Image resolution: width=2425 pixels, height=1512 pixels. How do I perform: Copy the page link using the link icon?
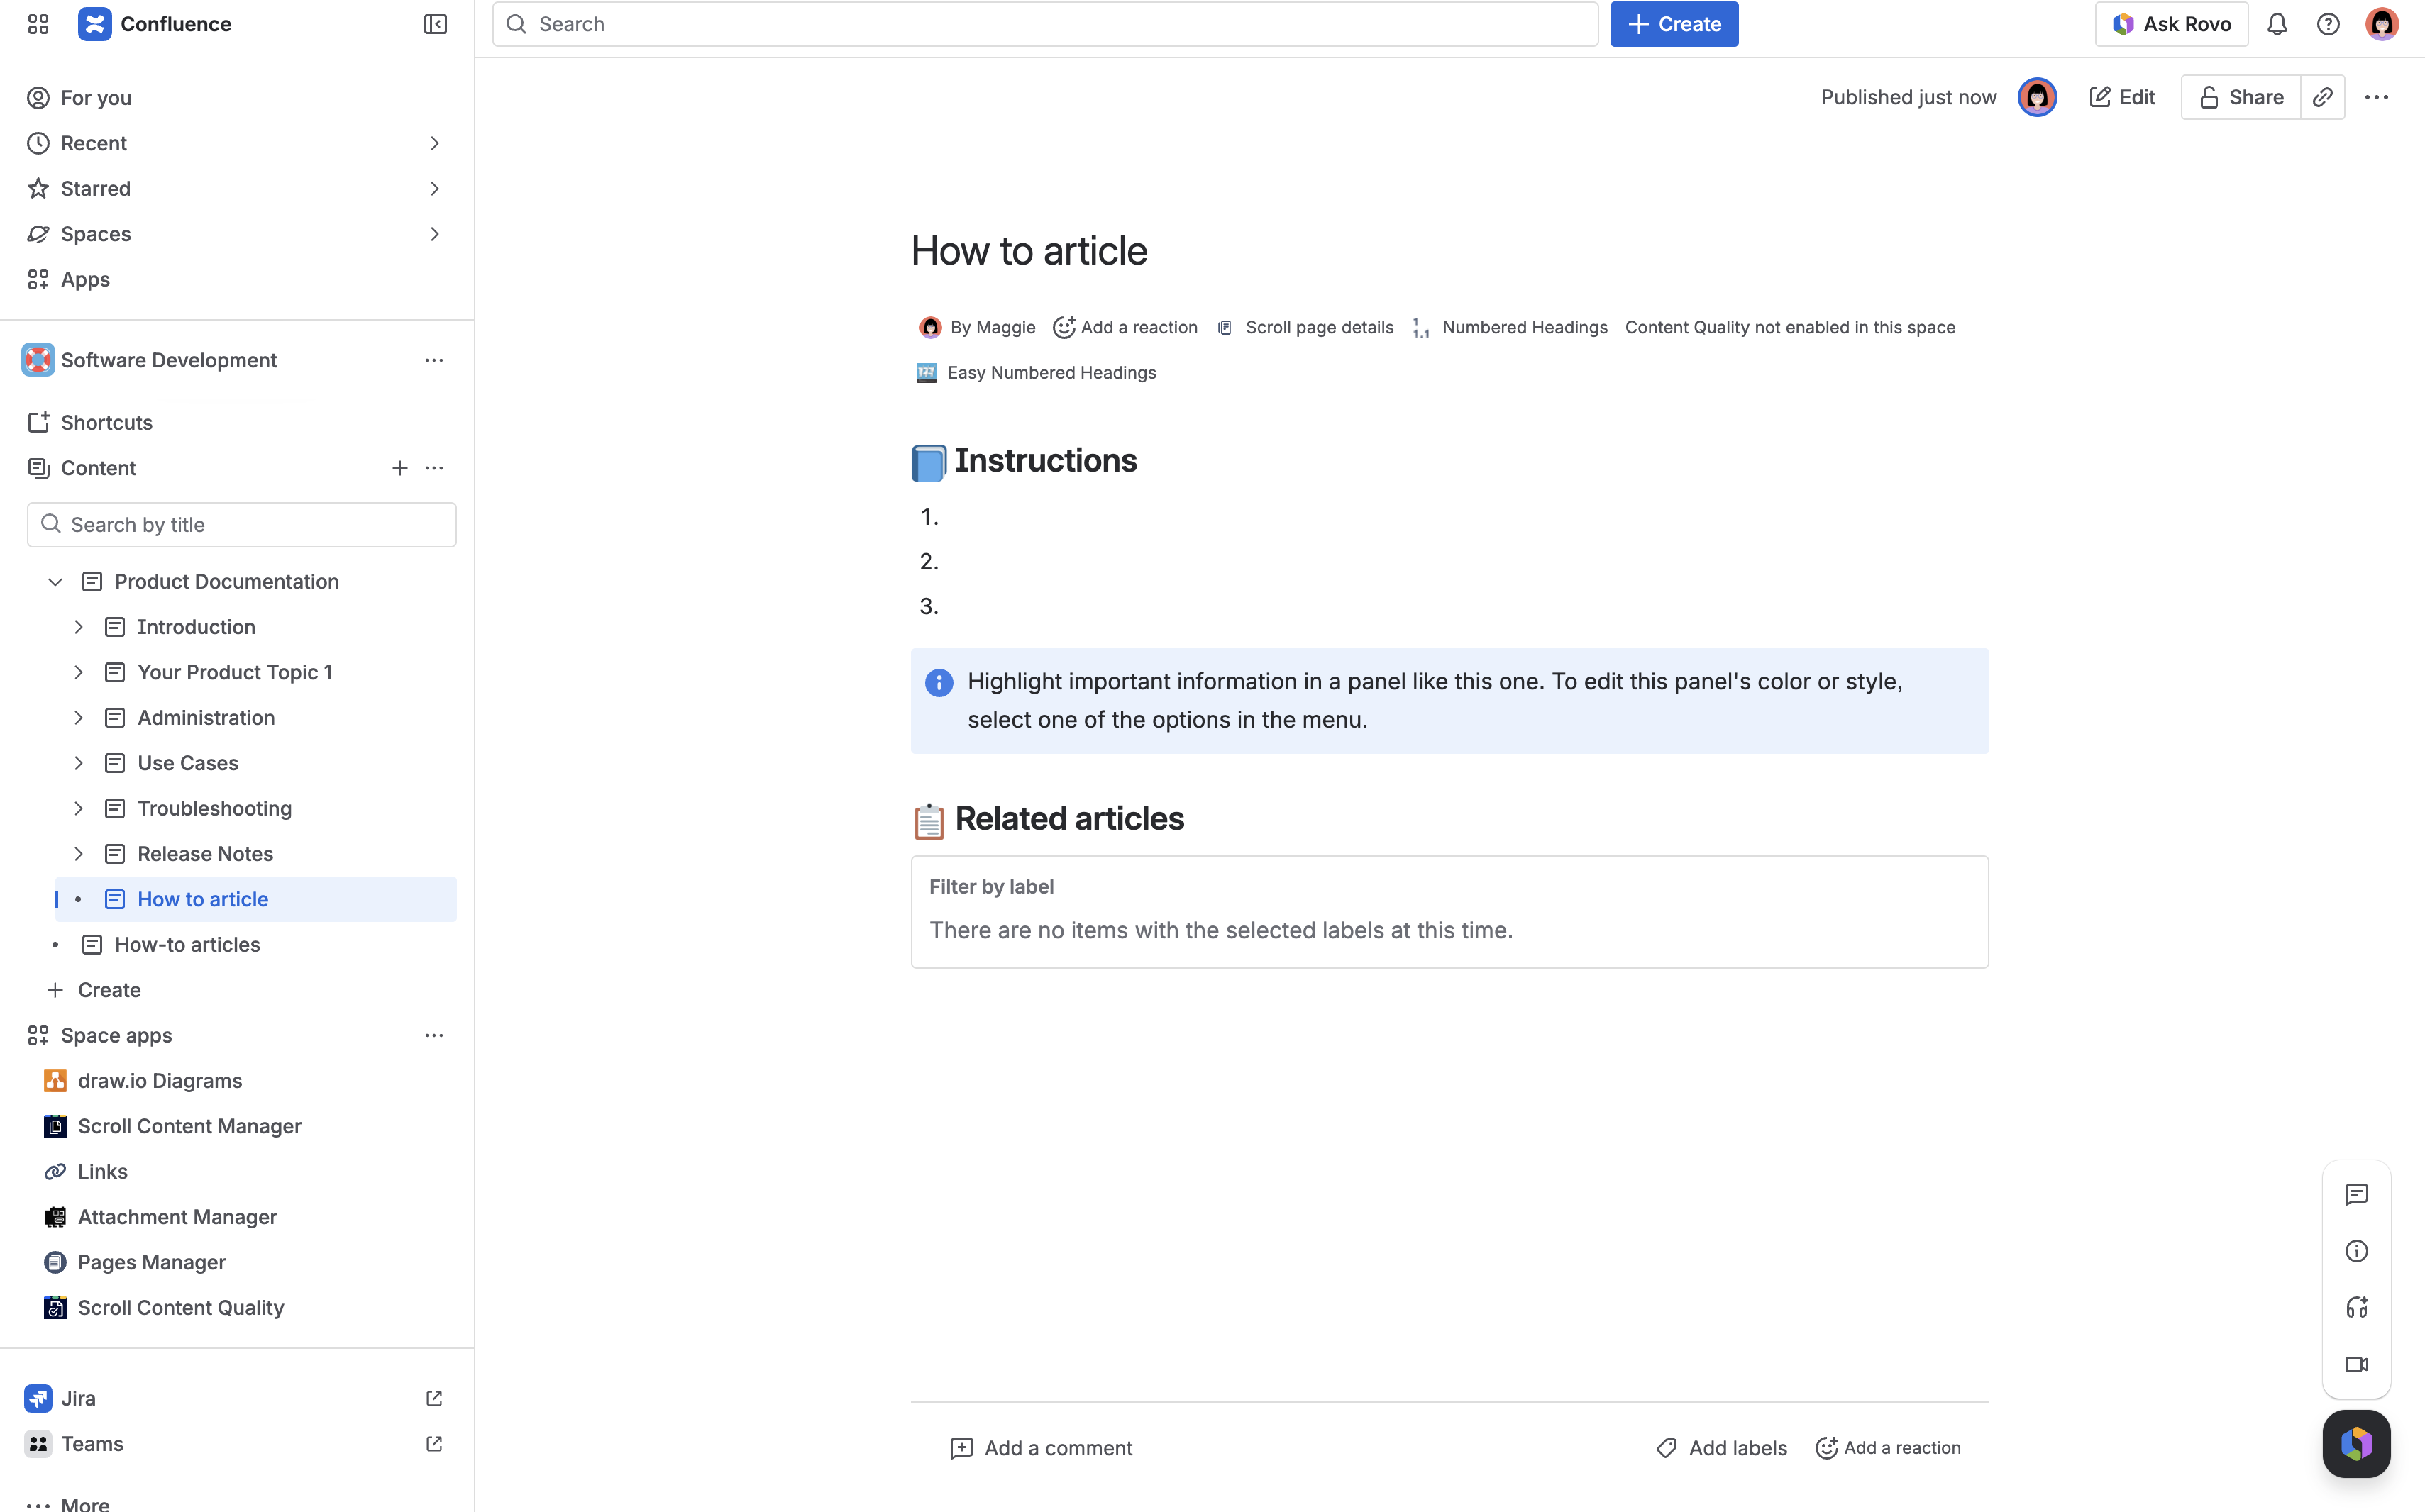click(2324, 97)
